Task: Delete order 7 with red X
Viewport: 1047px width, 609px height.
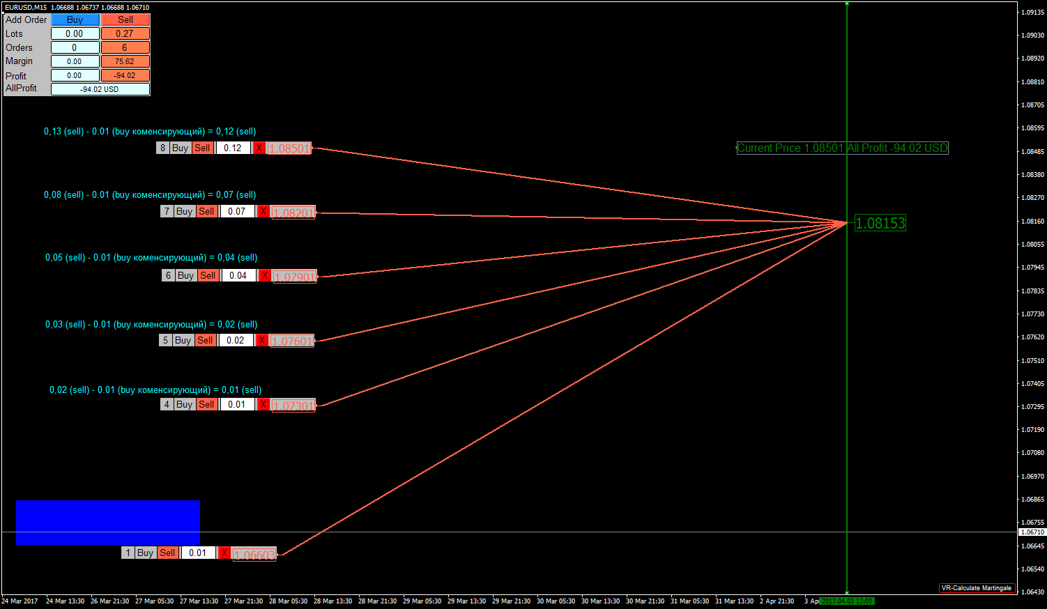Action: [x=263, y=211]
